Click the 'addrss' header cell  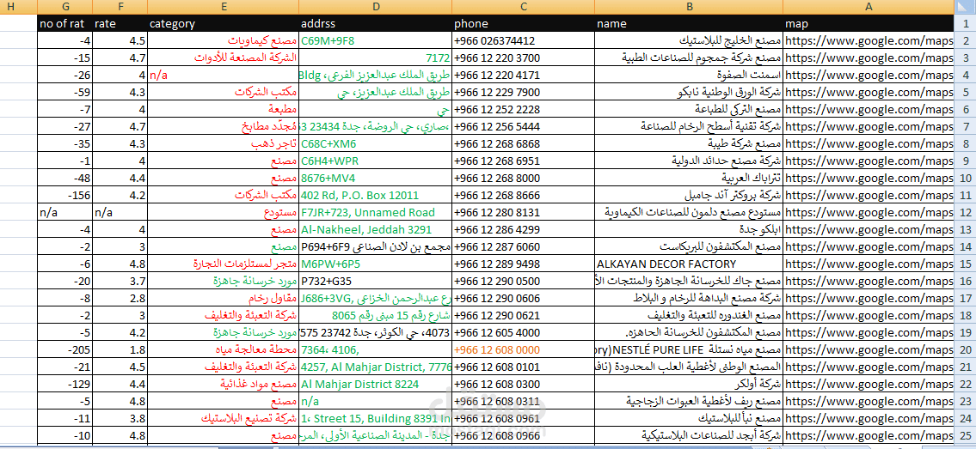tap(376, 24)
